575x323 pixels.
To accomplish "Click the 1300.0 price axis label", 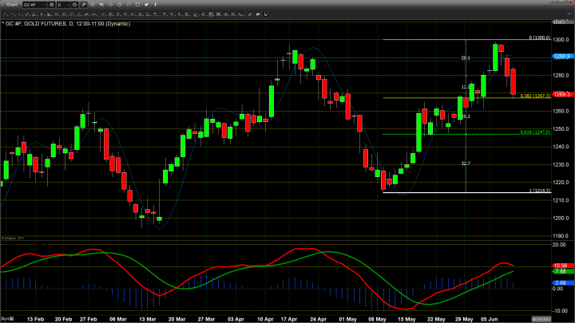I will pyautogui.click(x=561, y=40).
